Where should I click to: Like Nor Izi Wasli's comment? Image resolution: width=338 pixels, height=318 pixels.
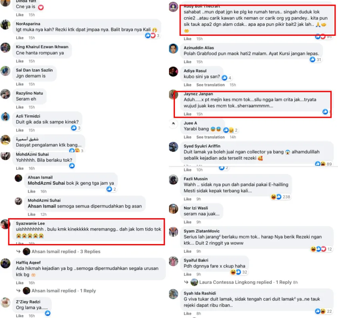coord(188,222)
